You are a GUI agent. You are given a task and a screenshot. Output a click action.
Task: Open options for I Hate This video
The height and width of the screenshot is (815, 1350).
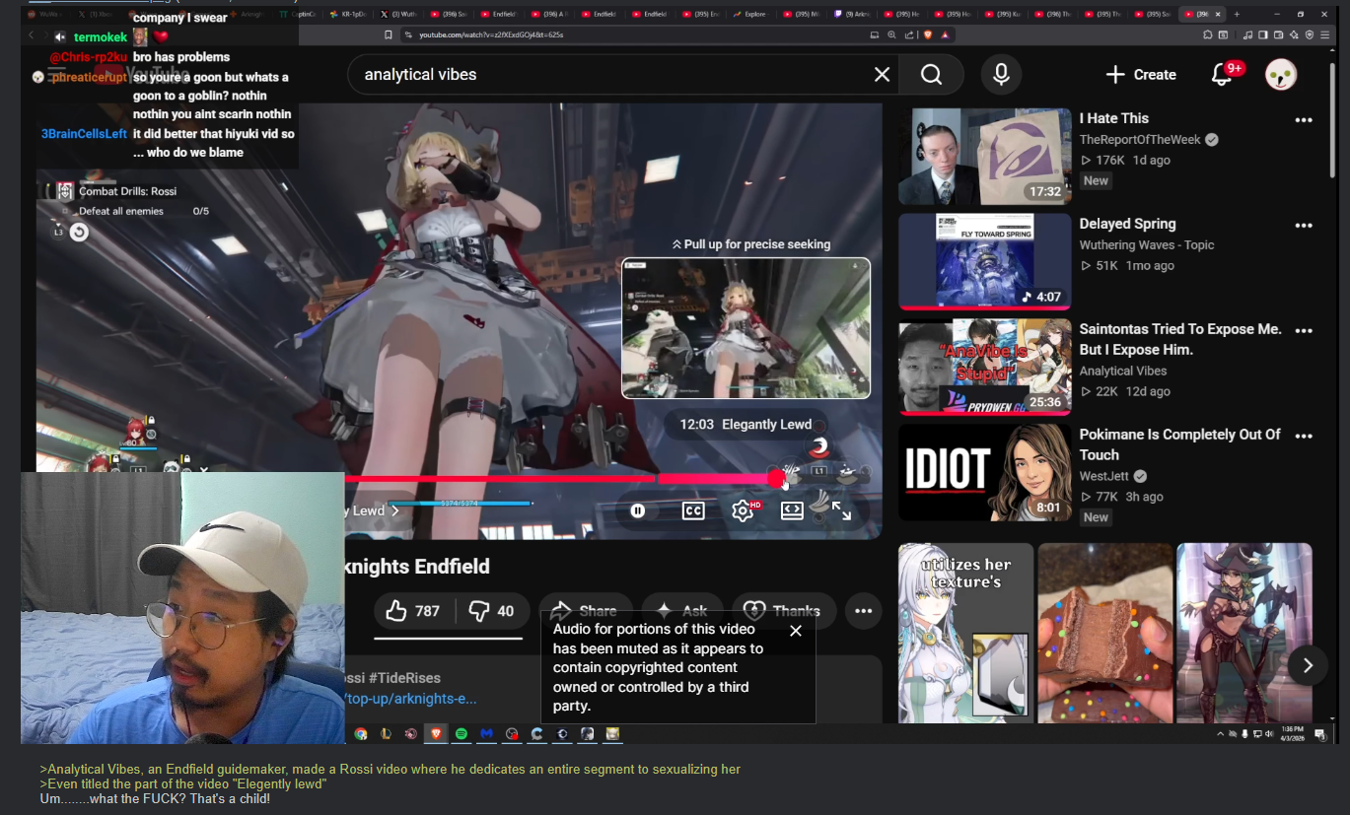(x=1304, y=120)
